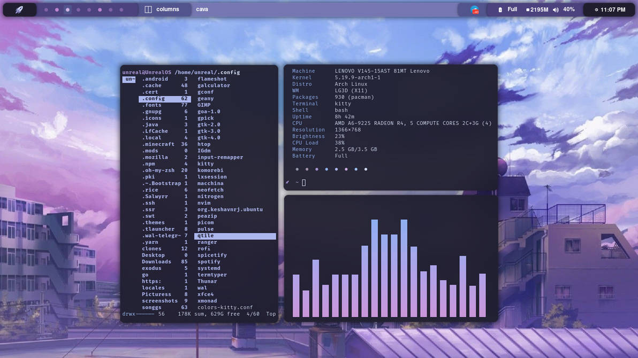Viewport: 638px width, 358px height.
Task: Select the highlighted .config row in ranger
Action: coord(165,98)
